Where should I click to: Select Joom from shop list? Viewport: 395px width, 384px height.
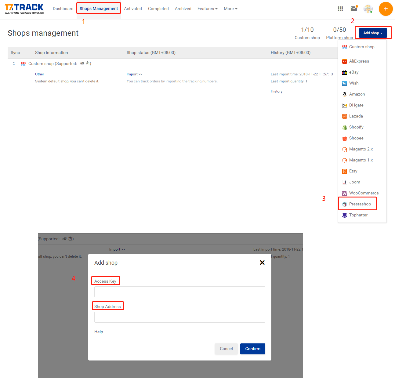click(x=362, y=182)
